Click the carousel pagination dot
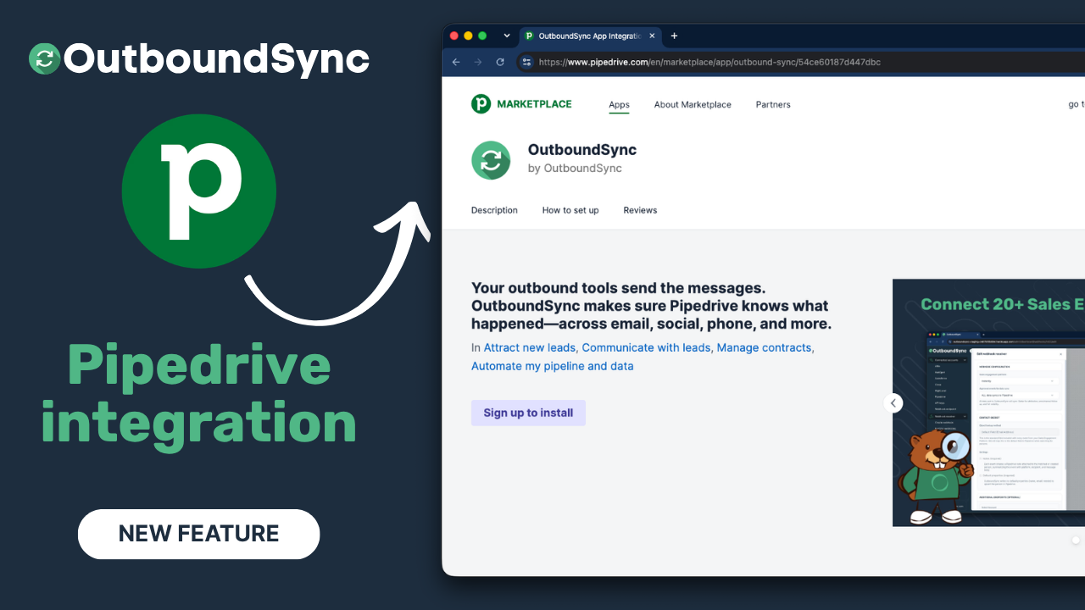Viewport: 1085px width, 610px height. click(1076, 540)
